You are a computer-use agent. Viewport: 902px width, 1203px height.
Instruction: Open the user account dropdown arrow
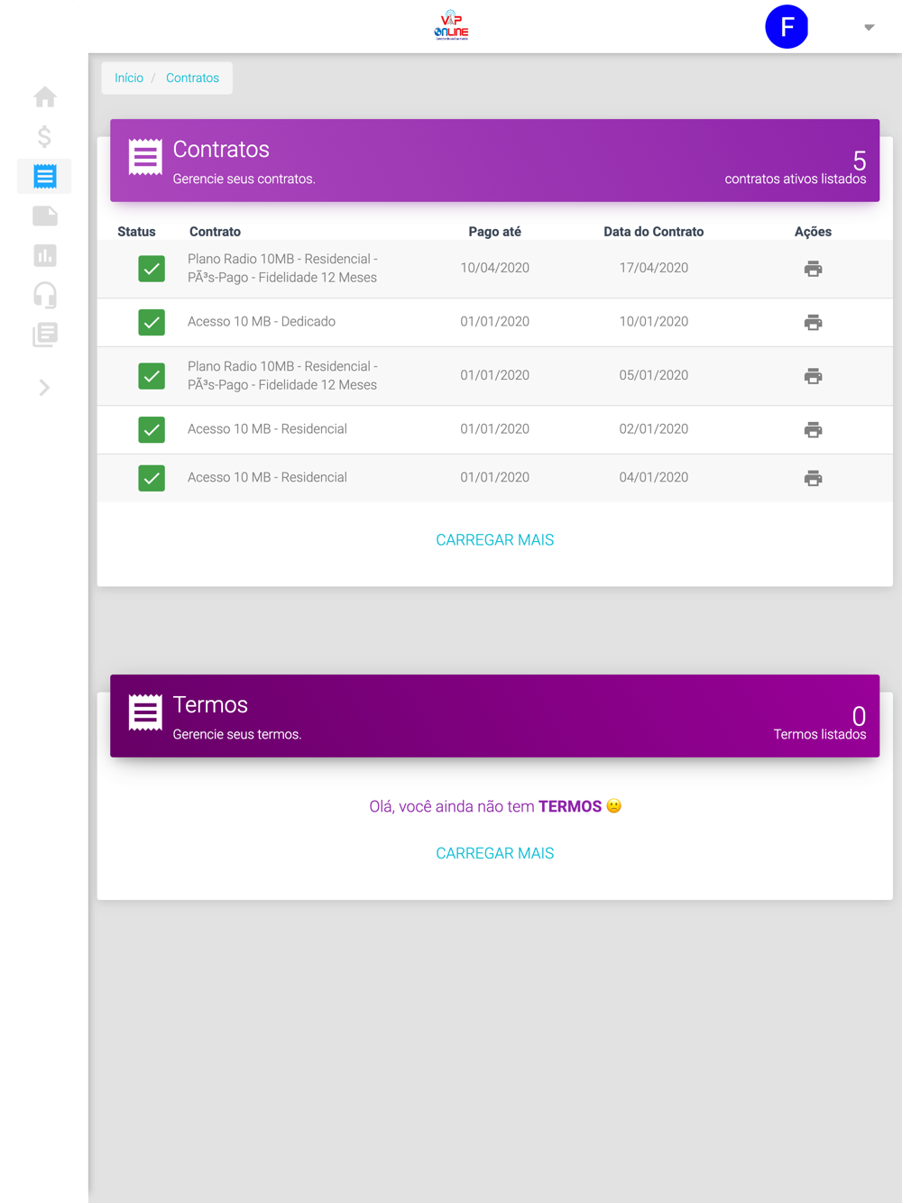[869, 27]
